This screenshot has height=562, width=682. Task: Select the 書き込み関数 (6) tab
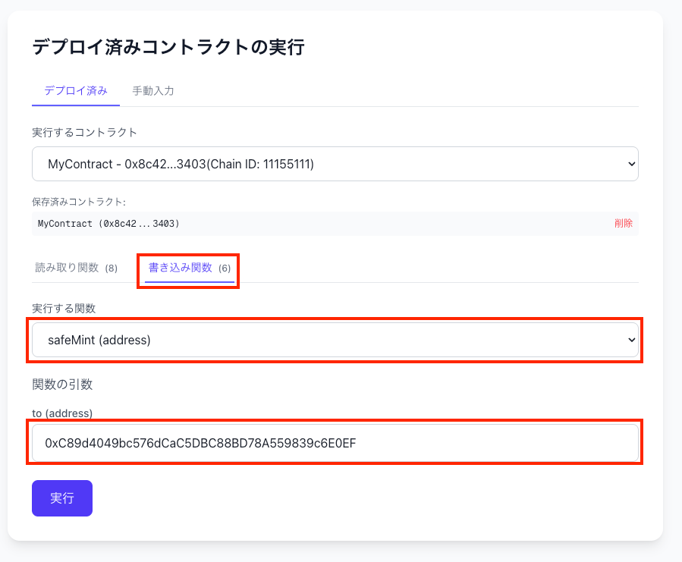pos(189,268)
